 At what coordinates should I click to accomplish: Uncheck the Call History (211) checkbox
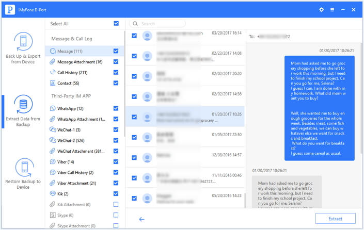tap(116, 72)
